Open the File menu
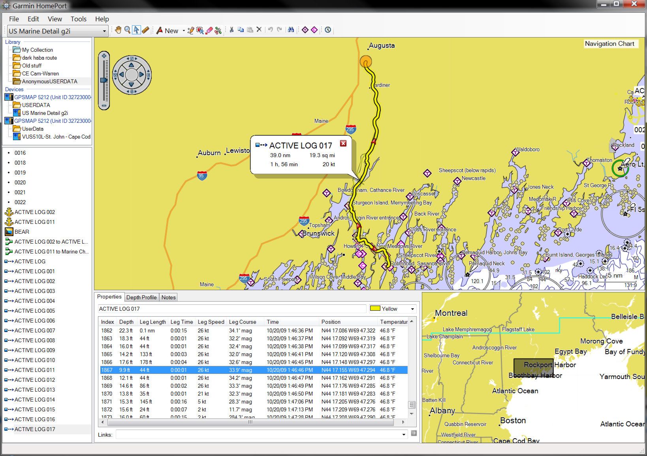This screenshot has width=647, height=456. tap(14, 19)
